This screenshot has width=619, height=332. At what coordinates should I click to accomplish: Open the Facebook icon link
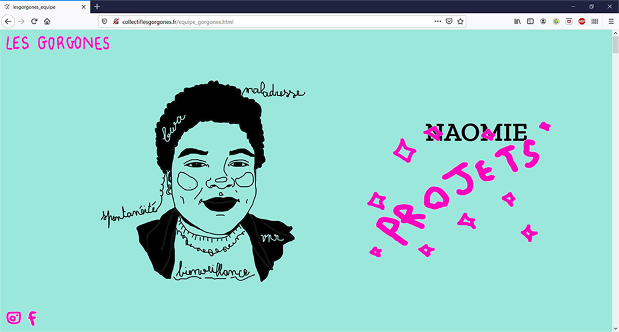click(33, 318)
